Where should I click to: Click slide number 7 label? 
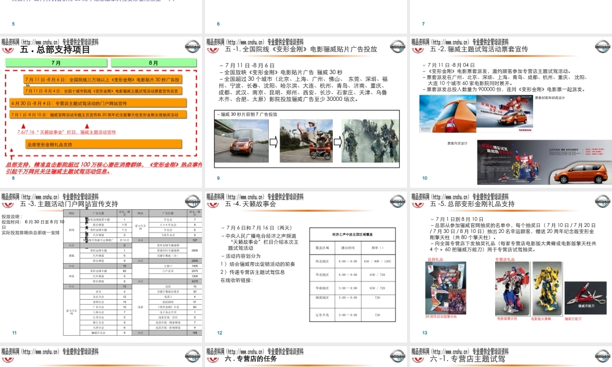click(x=423, y=24)
